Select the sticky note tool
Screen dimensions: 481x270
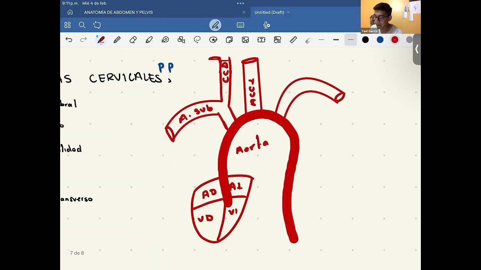[x=229, y=40]
